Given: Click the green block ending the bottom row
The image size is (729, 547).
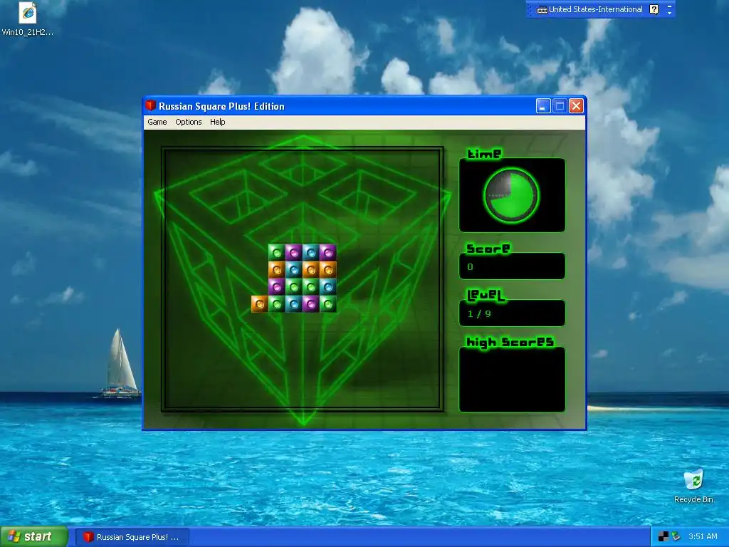Looking at the screenshot, I should pos(327,303).
